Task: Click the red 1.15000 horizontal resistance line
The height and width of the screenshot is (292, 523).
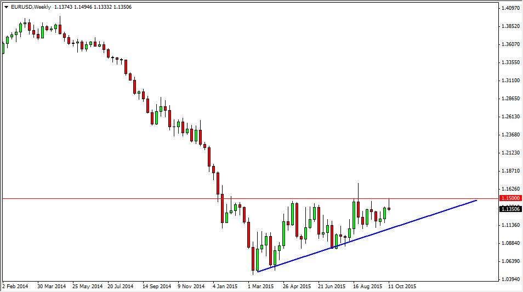Action: coord(250,199)
